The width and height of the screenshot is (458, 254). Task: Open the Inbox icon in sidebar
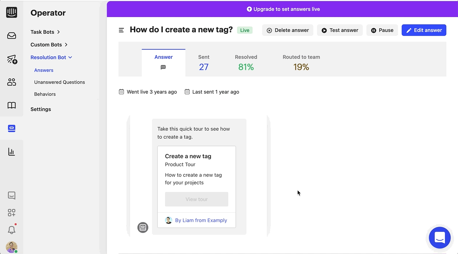pyautogui.click(x=12, y=36)
